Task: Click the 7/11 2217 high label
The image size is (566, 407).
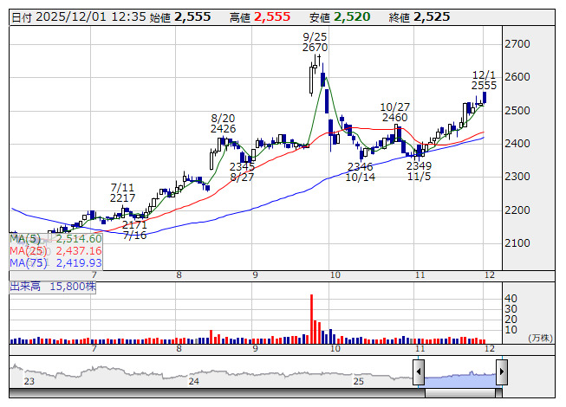Action: click(x=123, y=193)
